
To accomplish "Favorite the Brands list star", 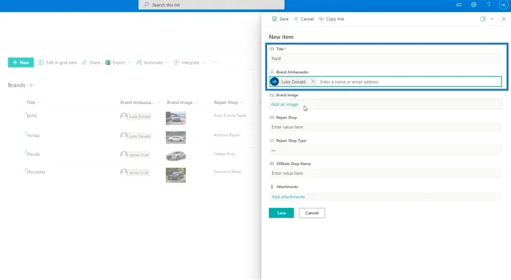I will point(31,85).
